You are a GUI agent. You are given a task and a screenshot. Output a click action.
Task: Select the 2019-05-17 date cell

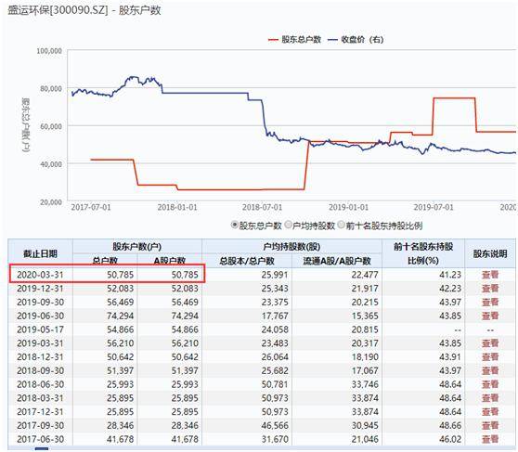click(40, 329)
